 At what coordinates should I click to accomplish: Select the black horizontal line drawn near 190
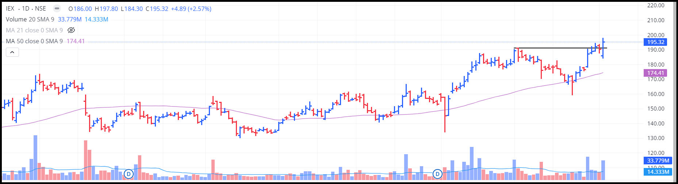coord(560,48)
